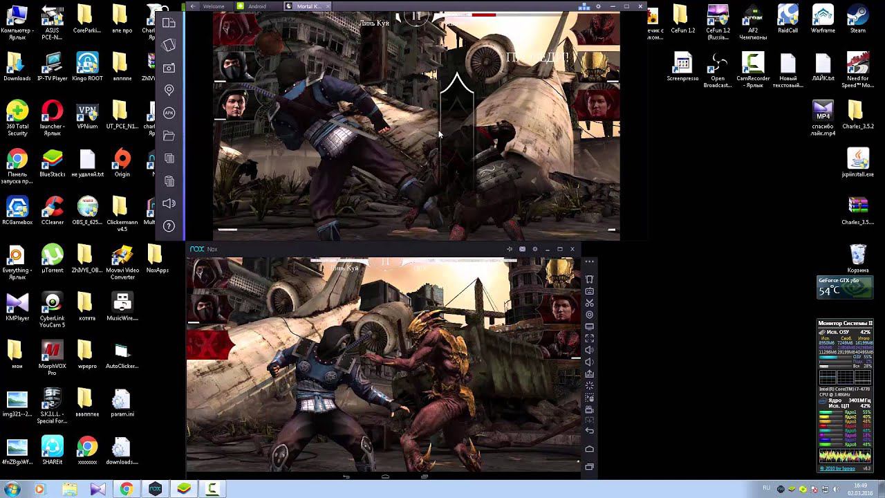The image size is (885, 498).
Task: Open the Kingo ROOT desktop shortcut
Action: pyautogui.click(x=87, y=67)
